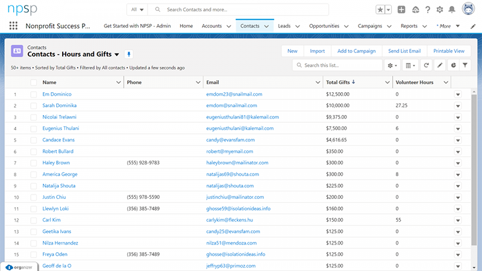Open row actions for Em Dominico
Screen dimensions: 482x271
tap(458, 95)
